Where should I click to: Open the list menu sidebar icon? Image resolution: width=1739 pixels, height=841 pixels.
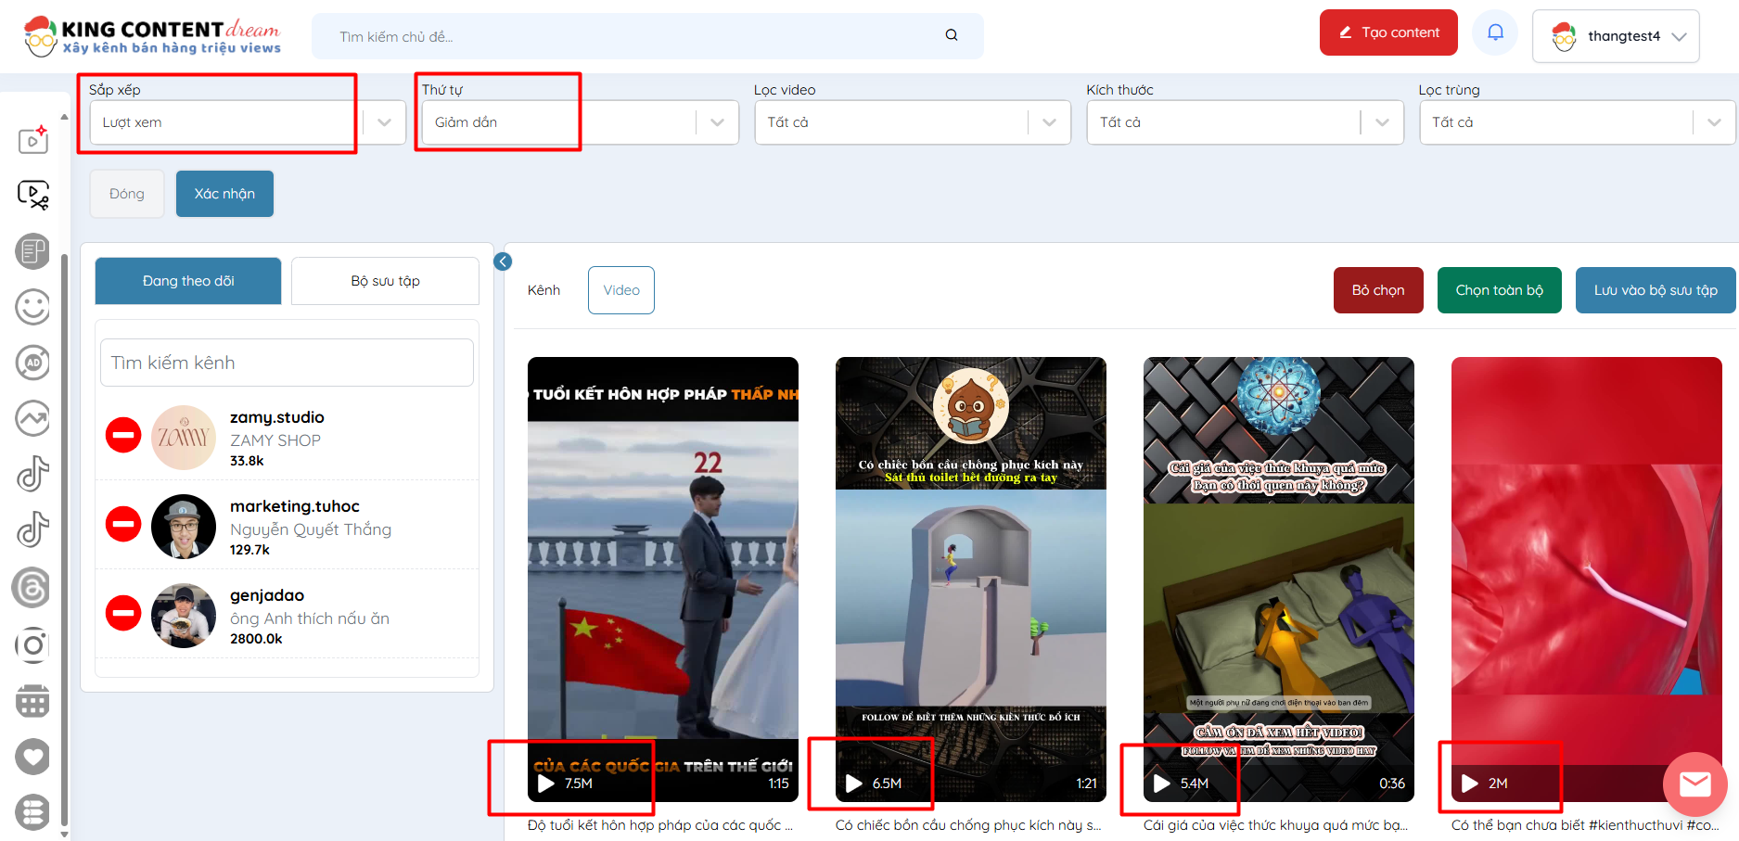tap(33, 813)
